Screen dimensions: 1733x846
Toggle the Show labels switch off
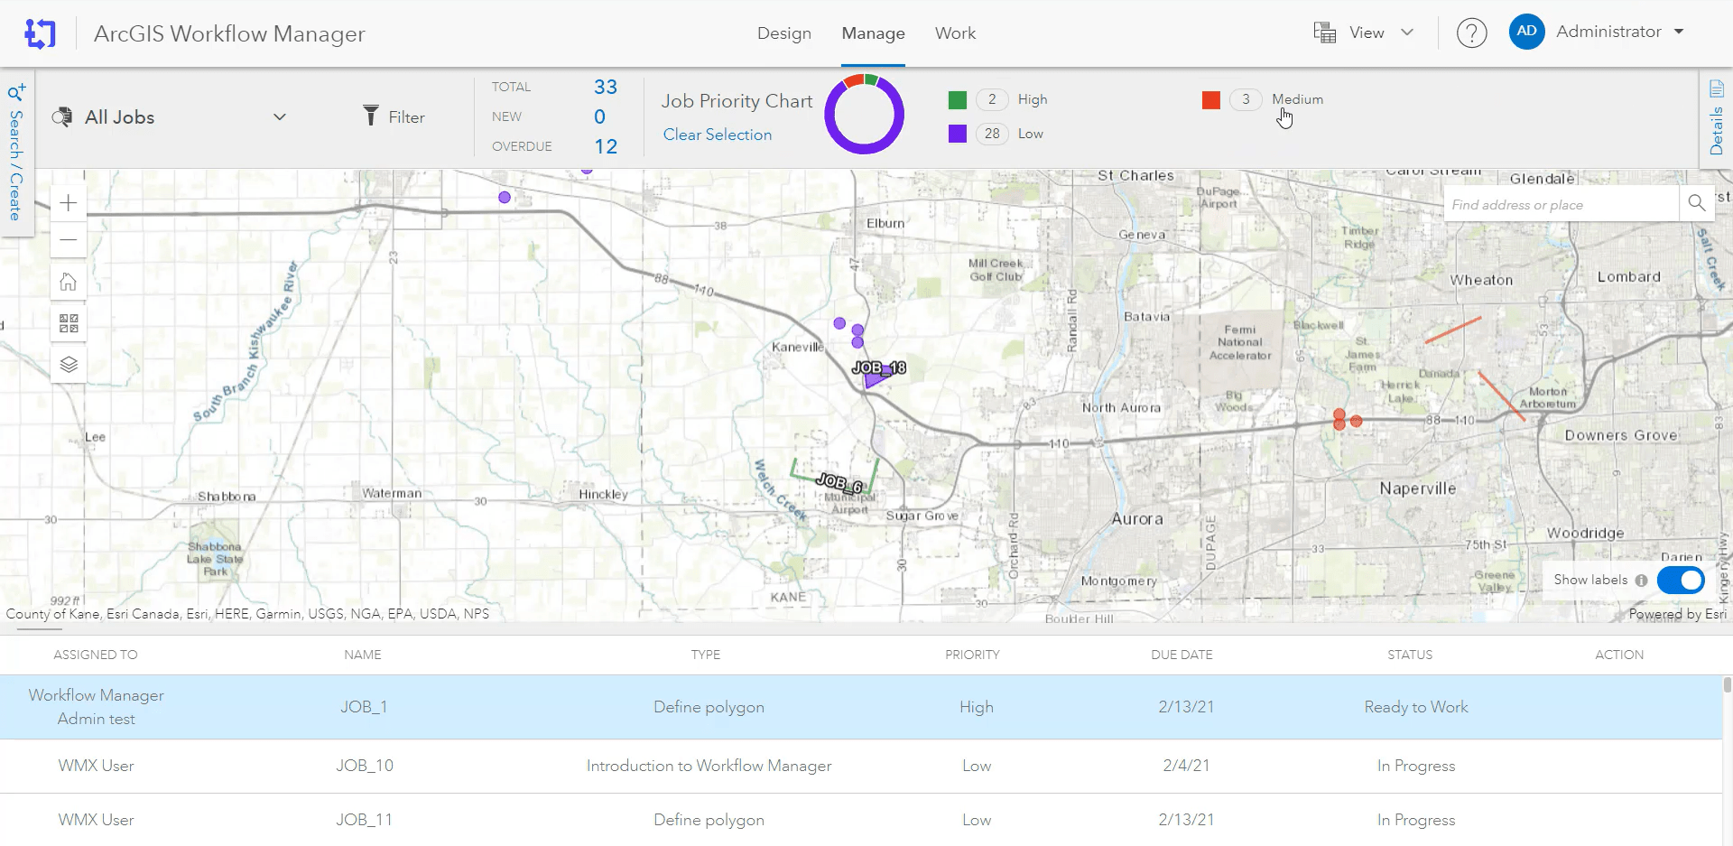pos(1681,580)
